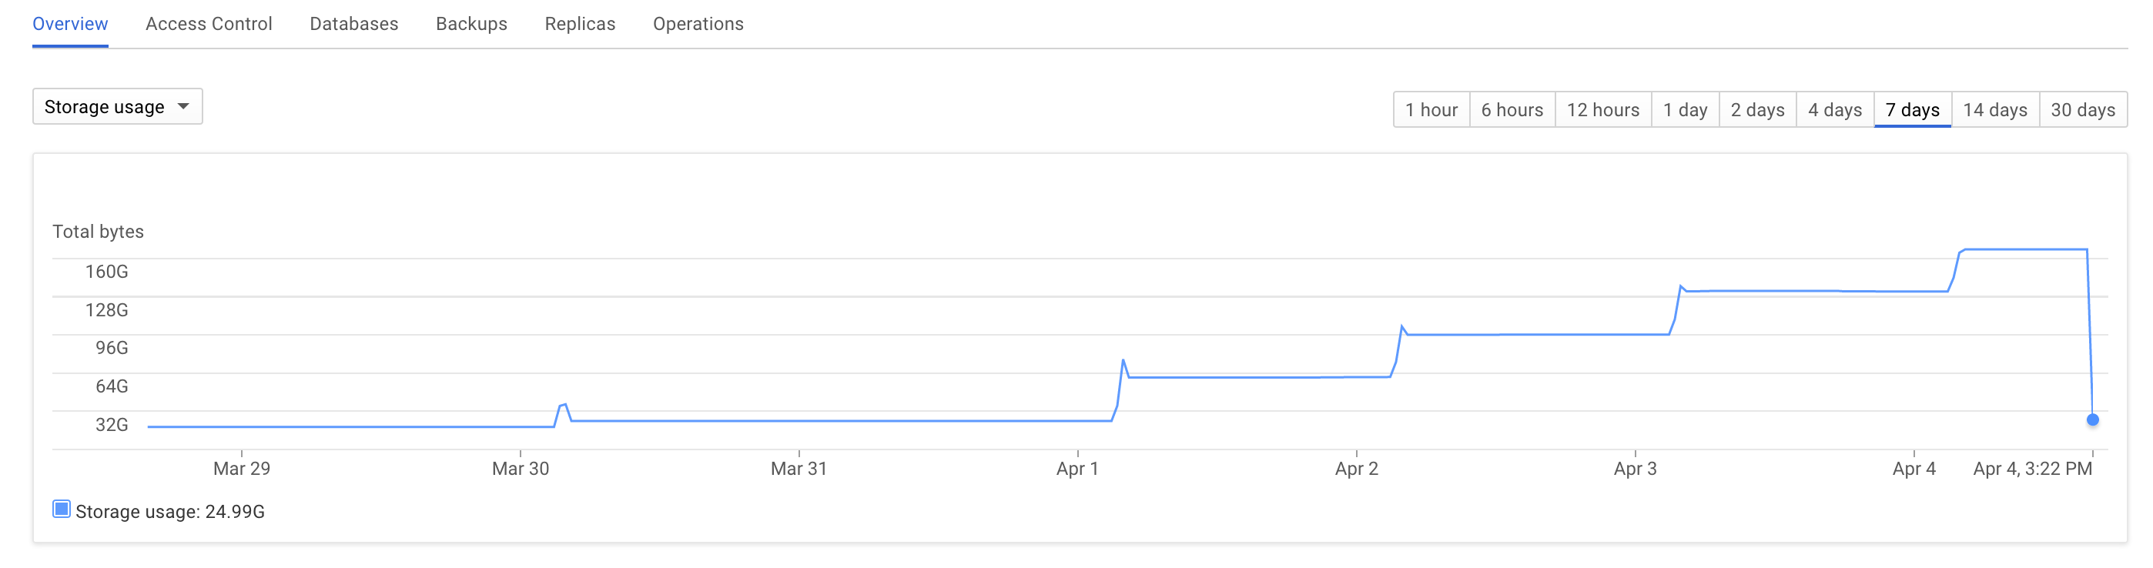
Task: Click the latest data point marker on chart
Action: coord(2093,420)
